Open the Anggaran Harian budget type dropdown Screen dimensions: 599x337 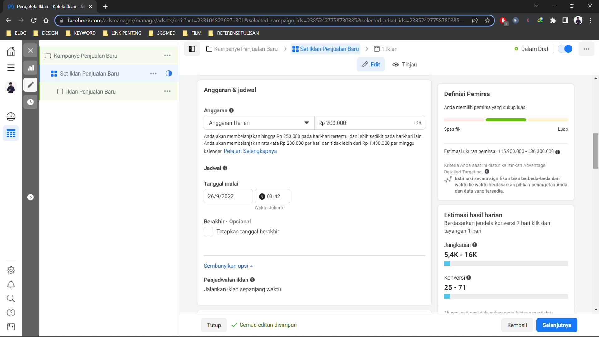click(x=259, y=123)
